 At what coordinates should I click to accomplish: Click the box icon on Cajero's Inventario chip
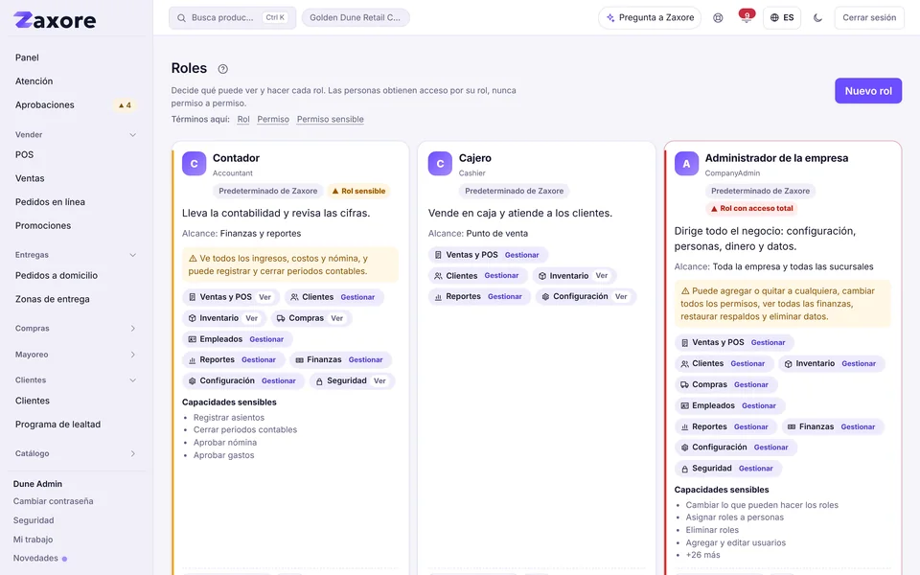tap(542, 276)
